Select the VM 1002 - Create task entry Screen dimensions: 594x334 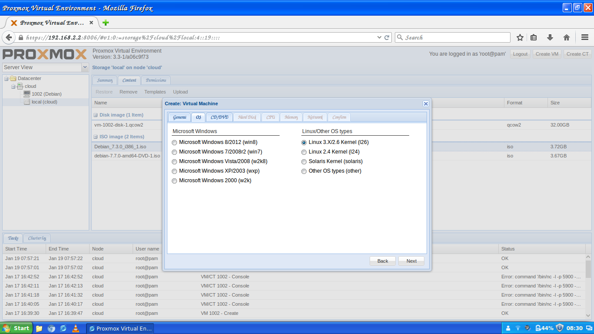tap(294, 313)
